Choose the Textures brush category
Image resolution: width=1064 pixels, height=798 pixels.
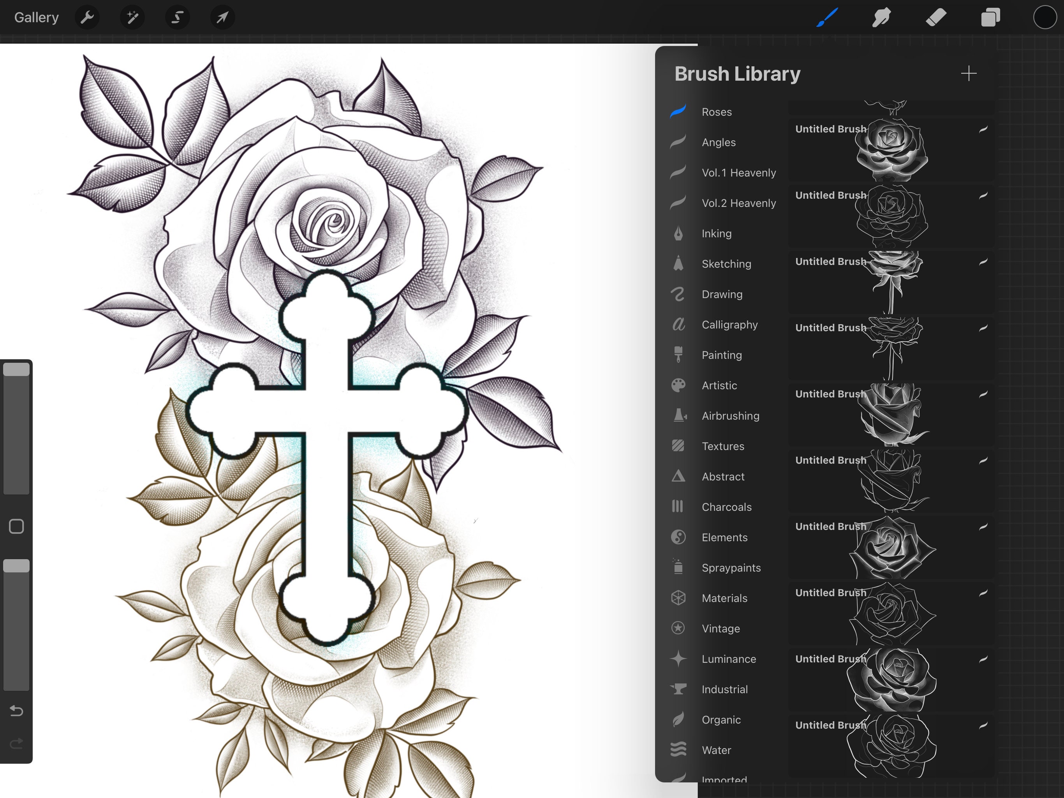pos(722,446)
